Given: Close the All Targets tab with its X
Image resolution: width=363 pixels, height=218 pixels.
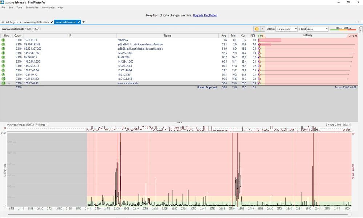Looking at the screenshot, I should [20, 22].
